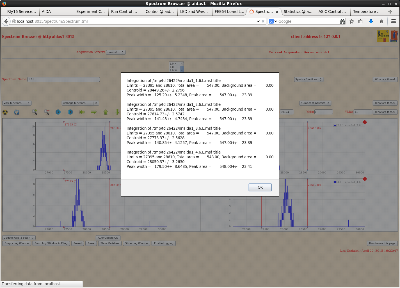Click the green left arrow icon

tap(82, 112)
